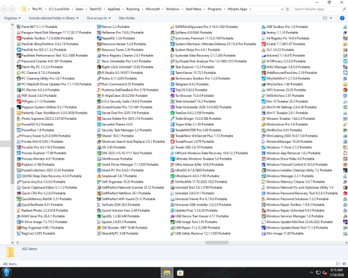Select RegCool 3.003 Portable
Image resolution: width=348 pixels, height=278 pixels.
click(x=35, y=233)
